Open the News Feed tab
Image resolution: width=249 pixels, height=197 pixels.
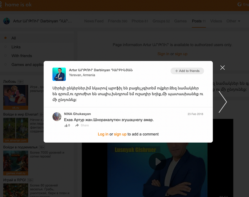click(x=94, y=21)
